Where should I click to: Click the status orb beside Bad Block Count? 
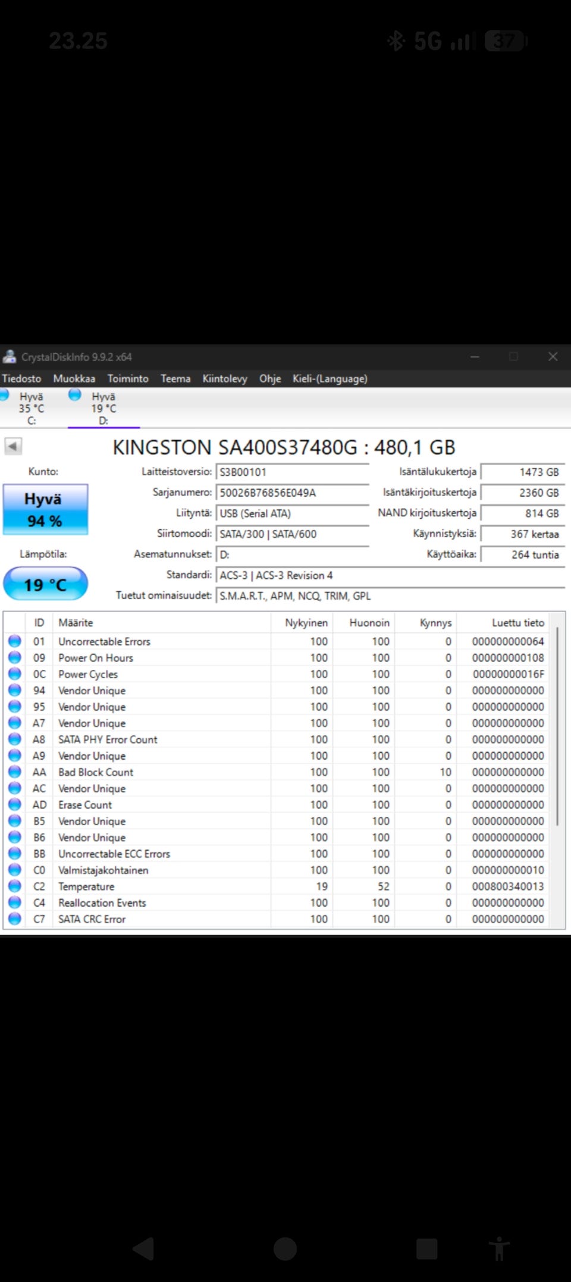click(15, 772)
